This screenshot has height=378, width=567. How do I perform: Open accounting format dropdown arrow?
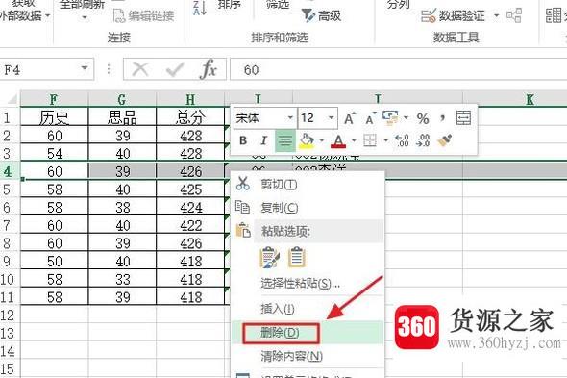tap(406, 118)
